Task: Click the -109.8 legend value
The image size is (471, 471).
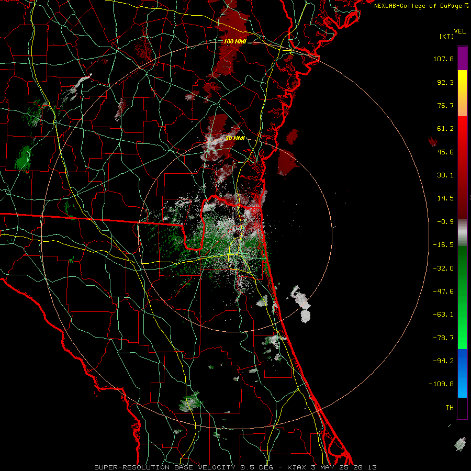Action: click(442, 384)
